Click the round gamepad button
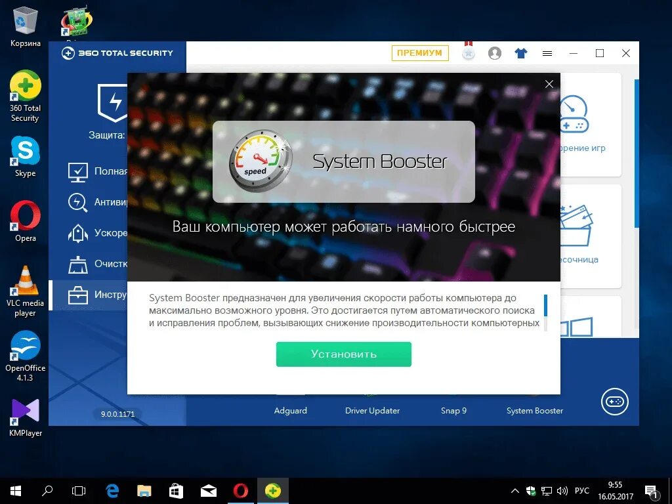Screen dimensions: 672x504 (x=614, y=402)
